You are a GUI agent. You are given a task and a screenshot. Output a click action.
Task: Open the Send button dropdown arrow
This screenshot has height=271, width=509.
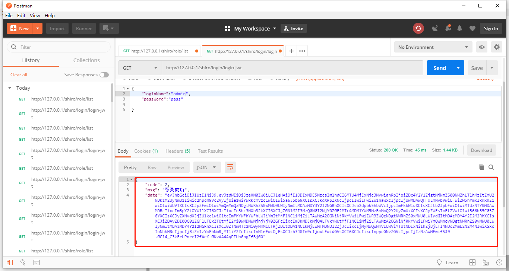pos(458,68)
